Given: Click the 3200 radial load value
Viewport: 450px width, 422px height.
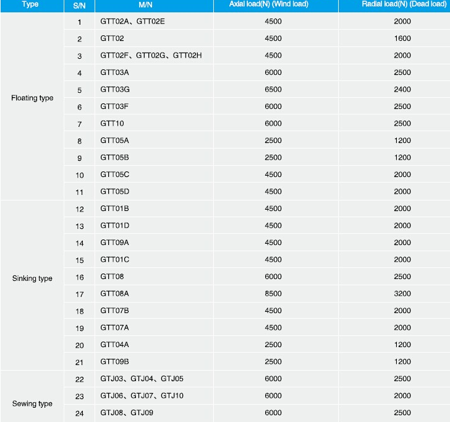Looking at the screenshot, I should click(402, 294).
